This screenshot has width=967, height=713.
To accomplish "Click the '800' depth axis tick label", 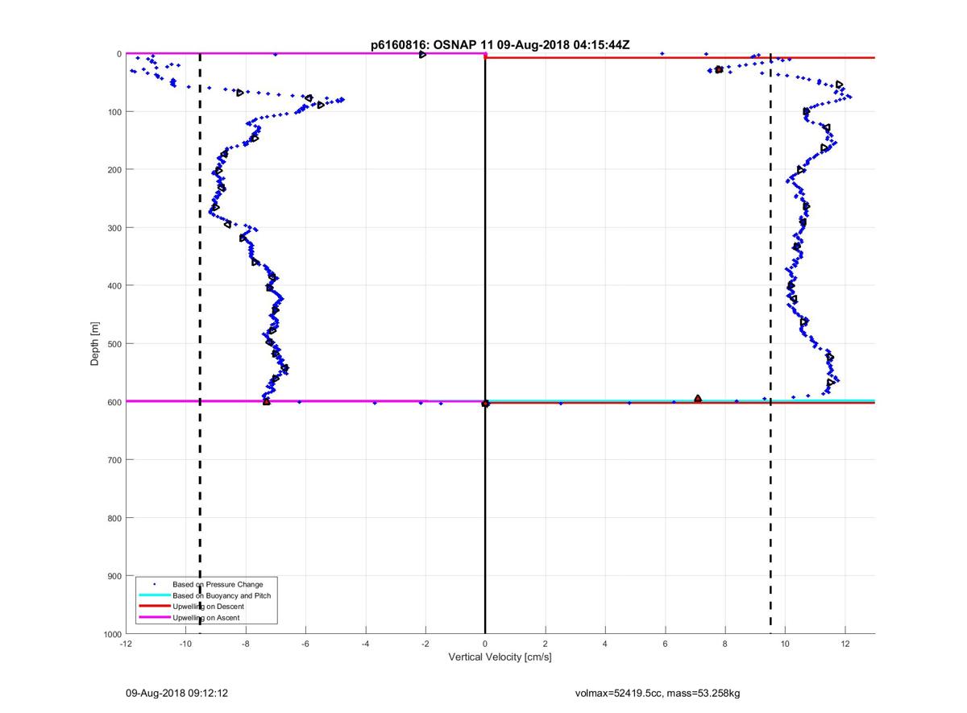I will pyautogui.click(x=114, y=518).
